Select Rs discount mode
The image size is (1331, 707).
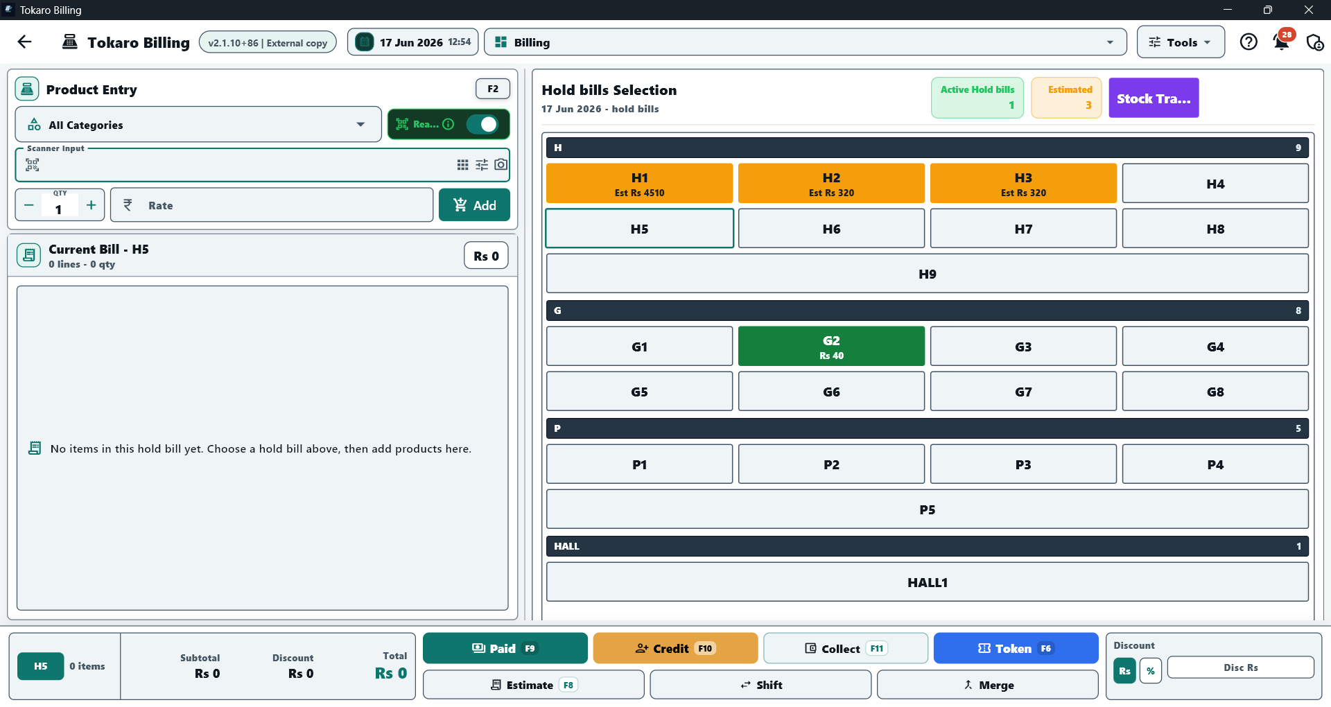click(1124, 671)
